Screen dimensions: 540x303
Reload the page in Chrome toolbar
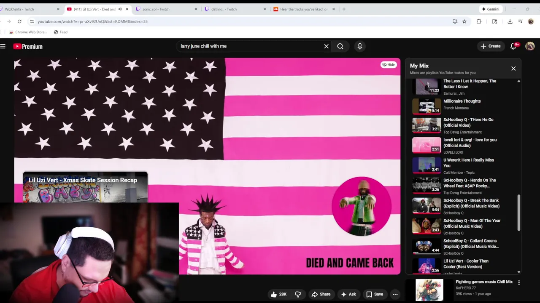coord(19,21)
